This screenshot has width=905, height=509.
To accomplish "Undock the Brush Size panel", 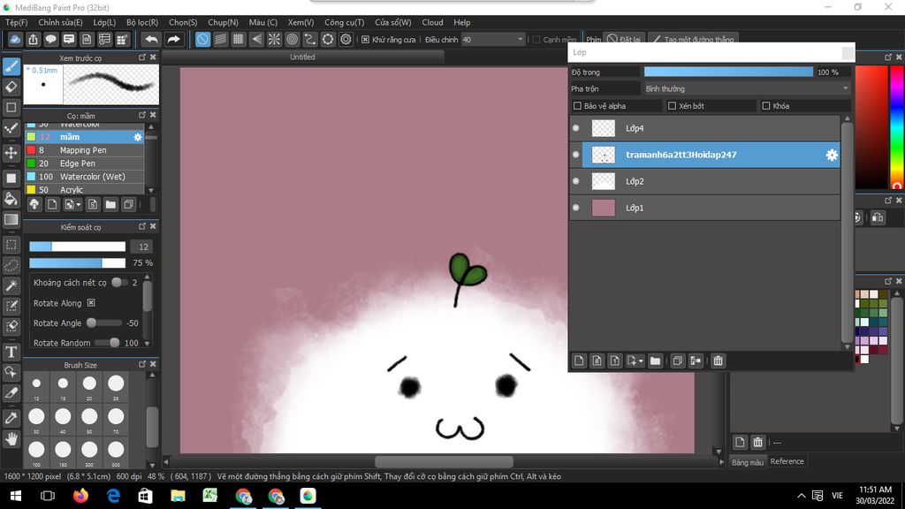I will tap(142, 364).
